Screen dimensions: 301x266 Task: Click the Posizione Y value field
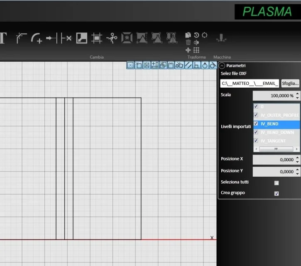click(274, 172)
